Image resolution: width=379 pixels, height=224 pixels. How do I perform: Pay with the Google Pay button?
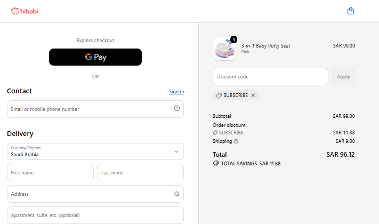[95, 57]
